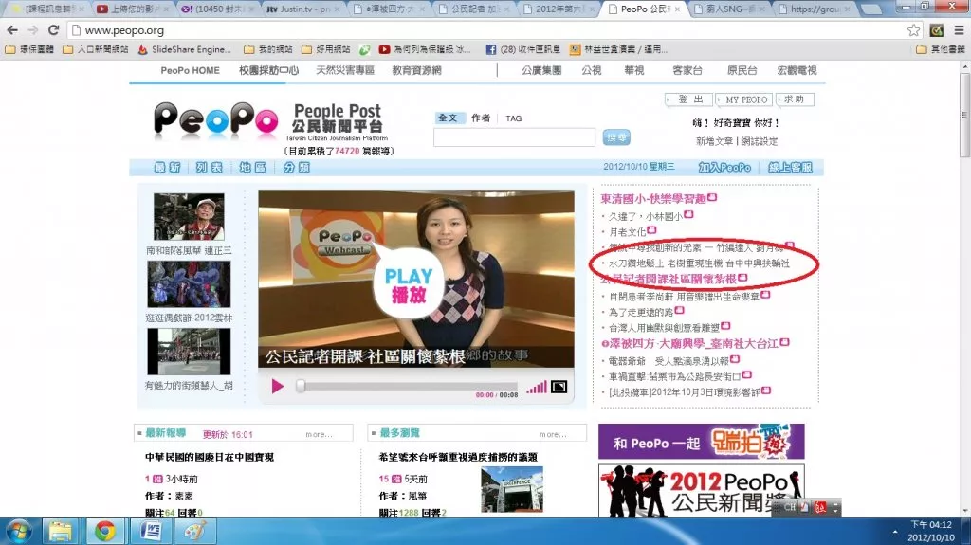The height and width of the screenshot is (545, 971).
Task: Open Microsoft Word from the taskbar
Action: [151, 532]
